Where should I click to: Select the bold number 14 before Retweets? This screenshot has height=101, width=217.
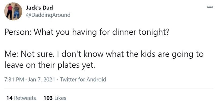click(x=9, y=98)
